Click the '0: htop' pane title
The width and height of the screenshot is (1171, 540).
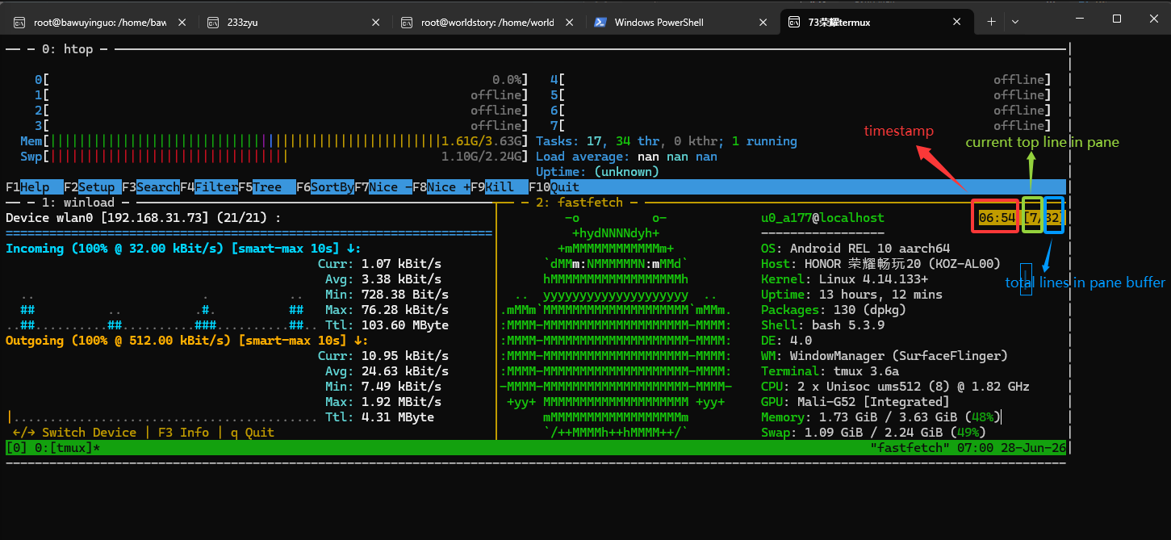coord(67,49)
